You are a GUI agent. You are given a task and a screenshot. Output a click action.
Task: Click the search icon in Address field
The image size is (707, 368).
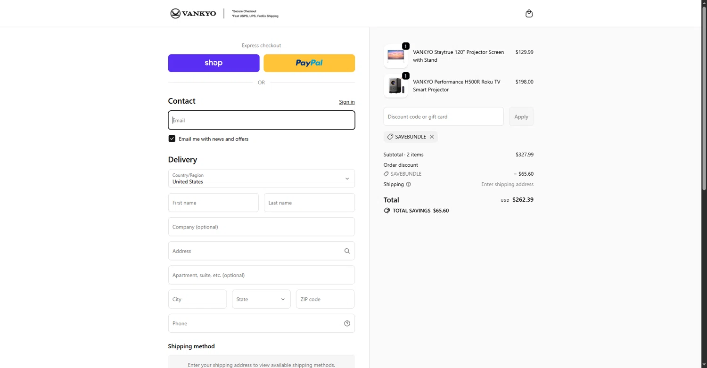(347, 251)
